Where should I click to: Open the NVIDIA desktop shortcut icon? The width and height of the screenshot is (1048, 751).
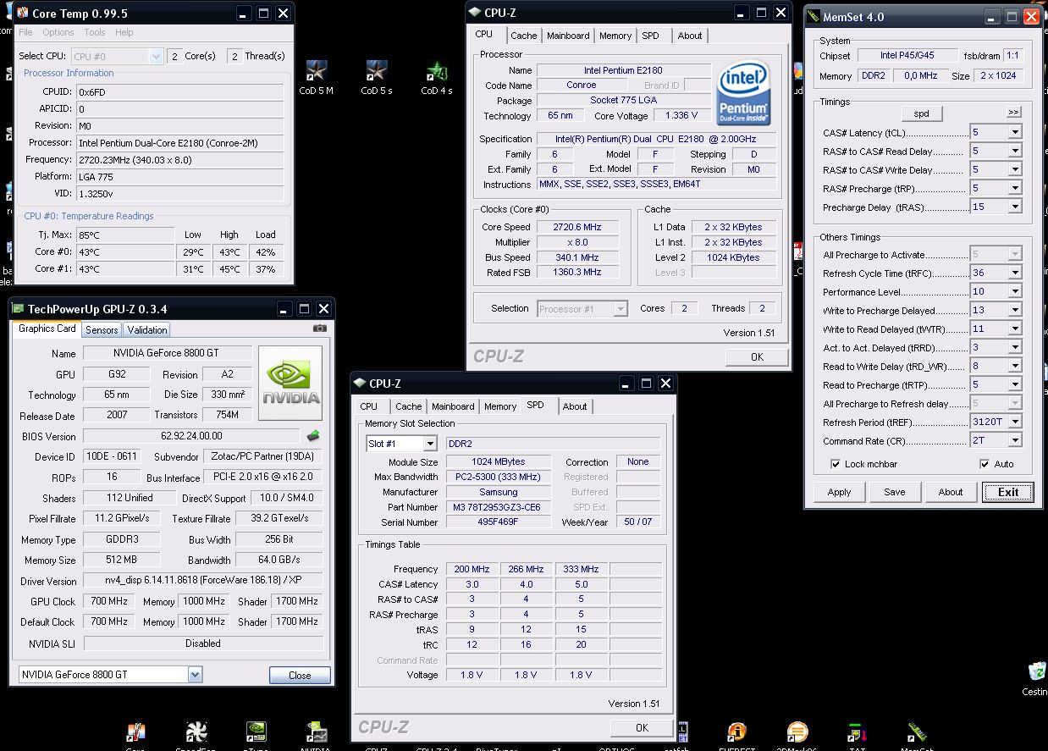pos(316,733)
